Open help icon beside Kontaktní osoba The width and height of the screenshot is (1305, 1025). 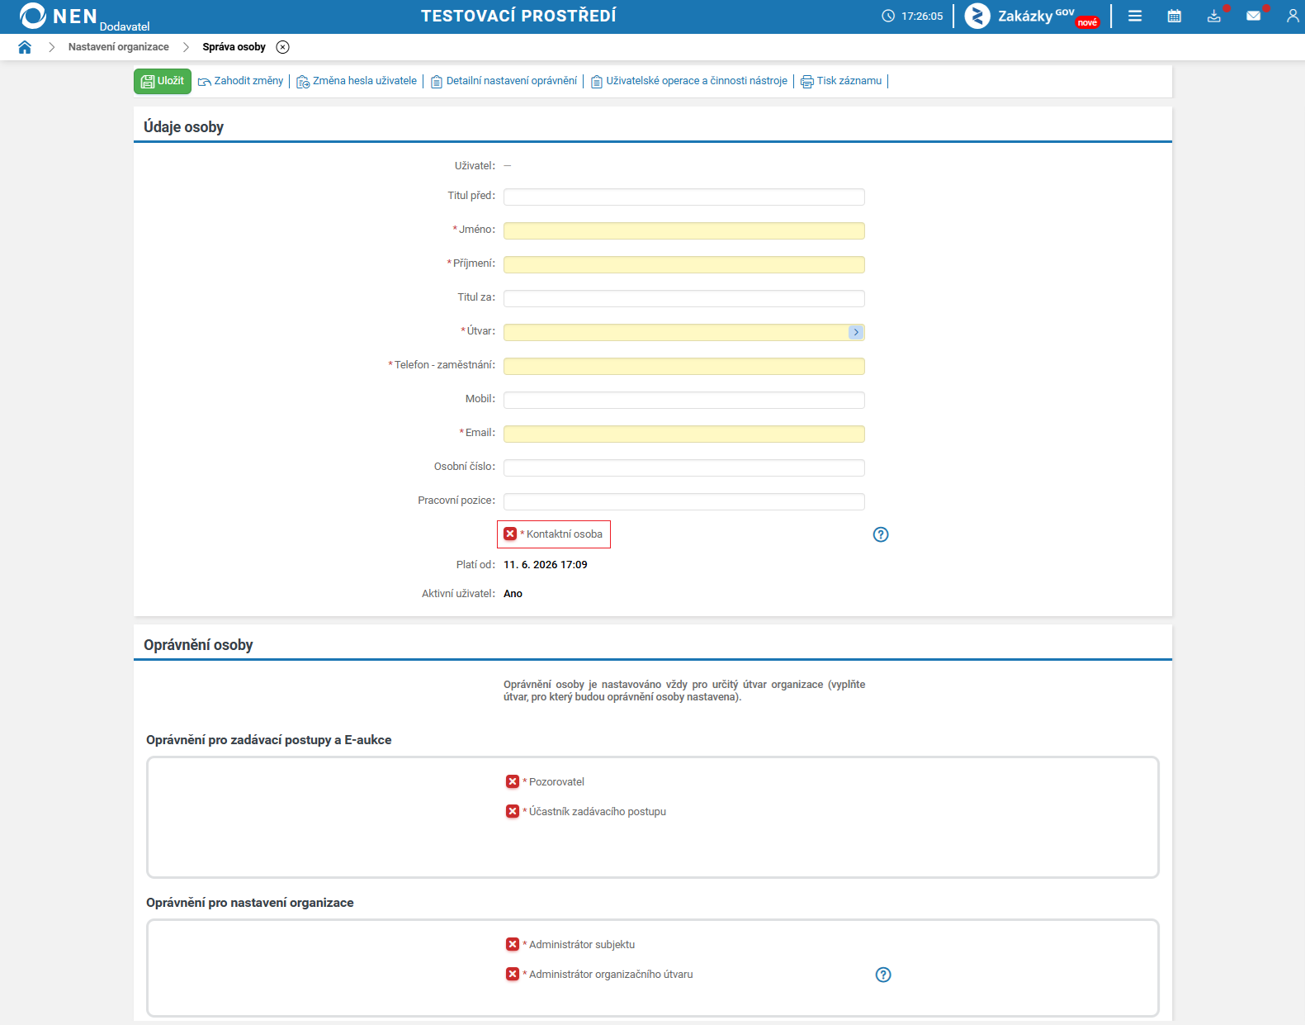tap(881, 534)
